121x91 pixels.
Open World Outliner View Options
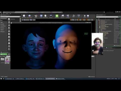tap(117, 45)
